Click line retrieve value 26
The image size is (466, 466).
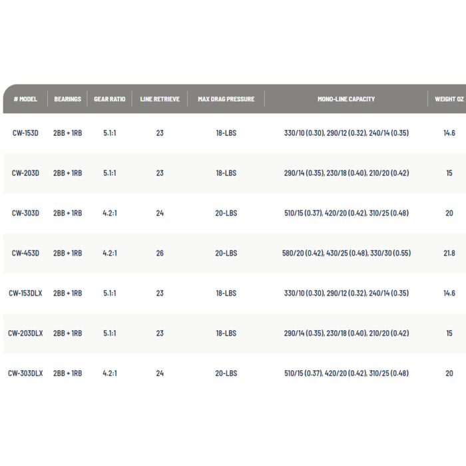pos(160,253)
